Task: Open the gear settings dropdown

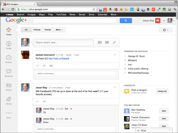Action: [166, 30]
